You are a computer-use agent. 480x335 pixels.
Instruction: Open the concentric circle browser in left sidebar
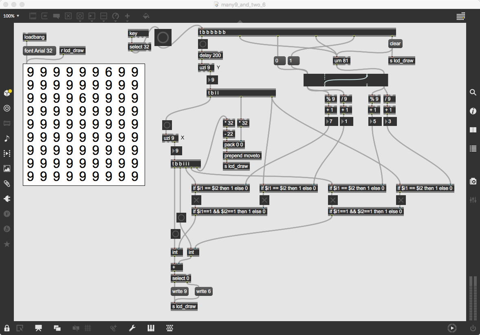point(7,108)
